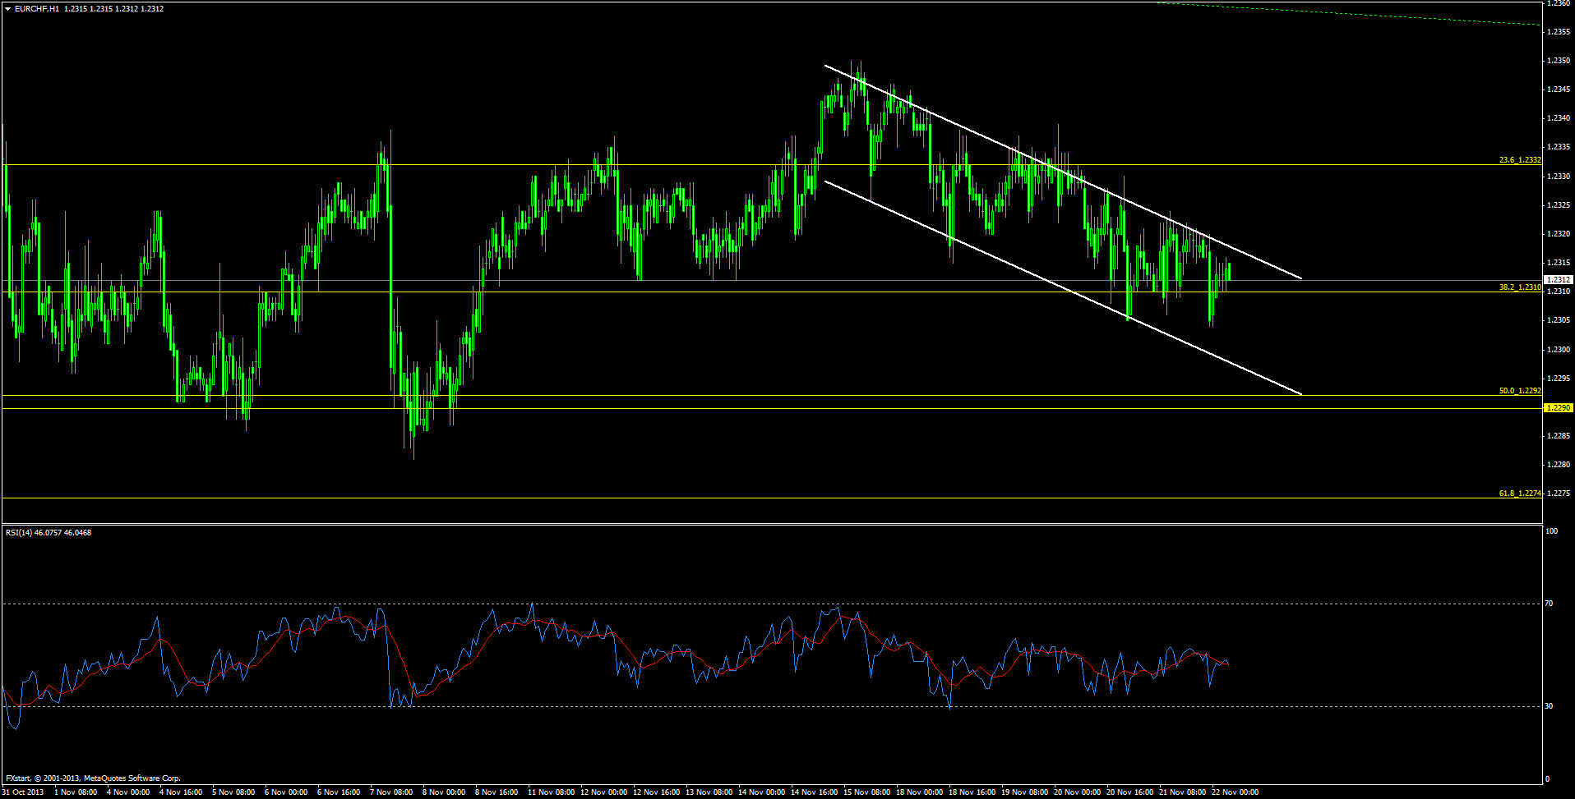Click the RSI 70 level label
Image resolution: width=1575 pixels, height=799 pixels.
coord(1550,604)
